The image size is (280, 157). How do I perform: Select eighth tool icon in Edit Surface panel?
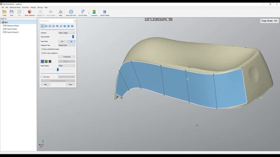point(68,26)
